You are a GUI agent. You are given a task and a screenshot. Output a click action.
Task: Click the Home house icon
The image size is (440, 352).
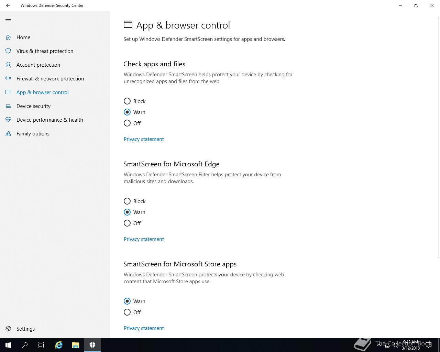click(8, 37)
